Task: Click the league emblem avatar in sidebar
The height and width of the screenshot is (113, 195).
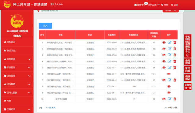Action: click(17, 21)
